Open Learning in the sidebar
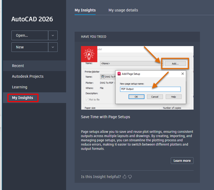The height and width of the screenshot is (190, 214). pos(35,87)
